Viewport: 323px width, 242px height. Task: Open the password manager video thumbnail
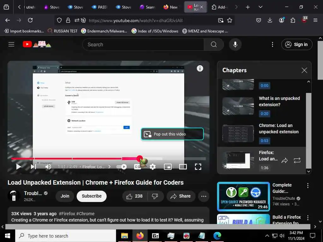244,197
